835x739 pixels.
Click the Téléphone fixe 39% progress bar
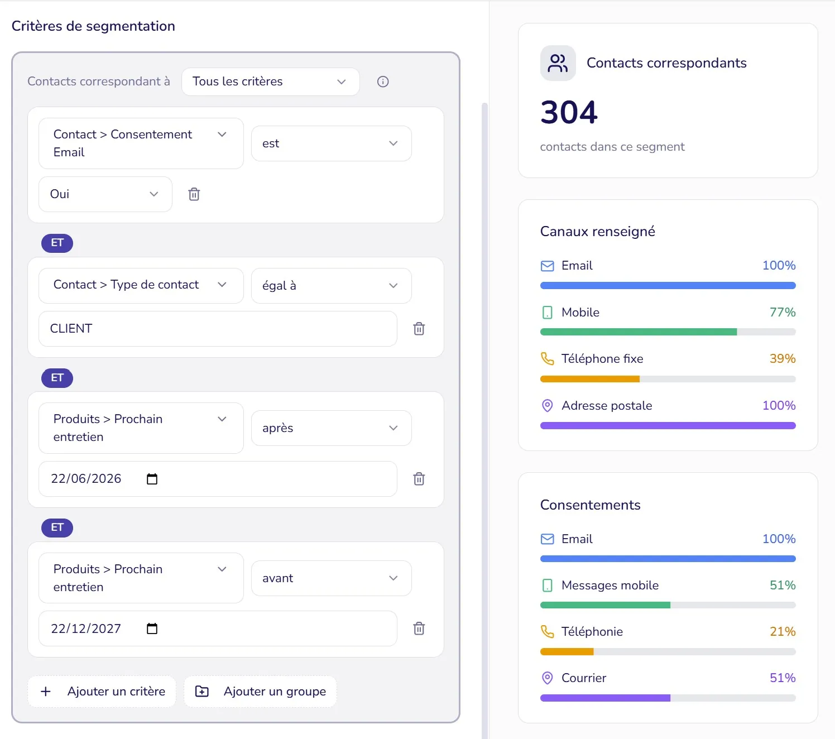click(668, 379)
